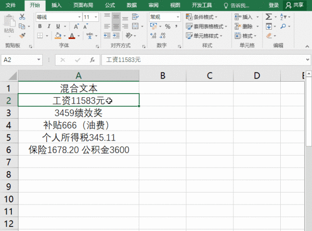This screenshot has width=312, height=231.
Task: Apply Comma Style
Action: point(176,26)
